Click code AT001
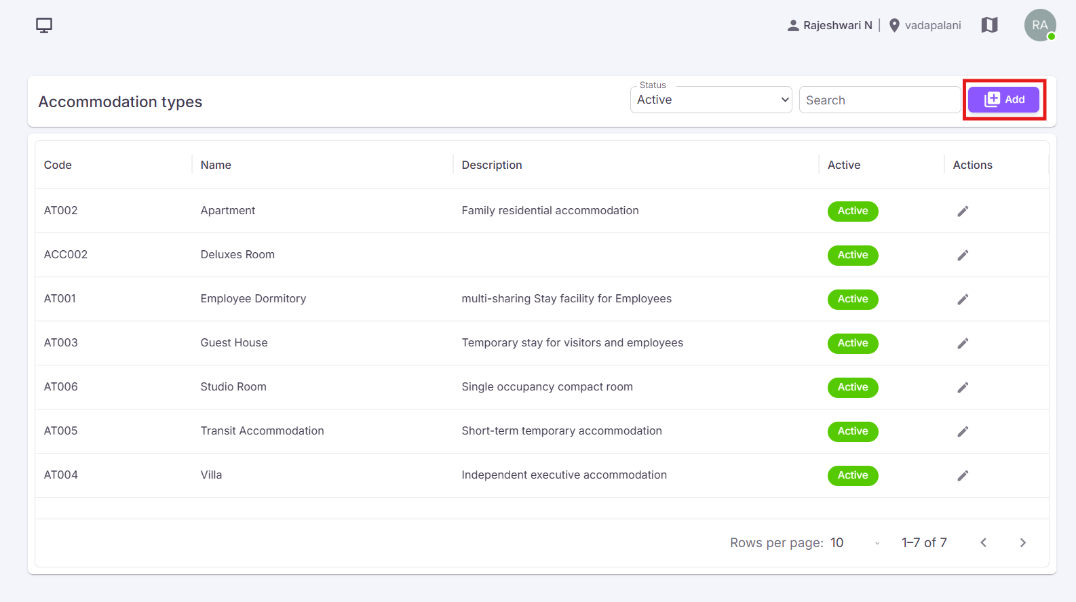The image size is (1076, 602). (60, 298)
